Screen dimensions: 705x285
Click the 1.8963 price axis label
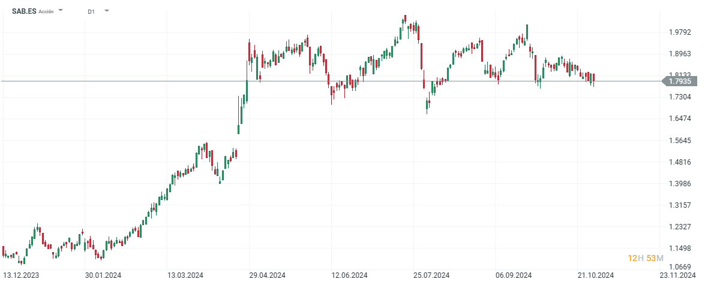click(x=680, y=54)
